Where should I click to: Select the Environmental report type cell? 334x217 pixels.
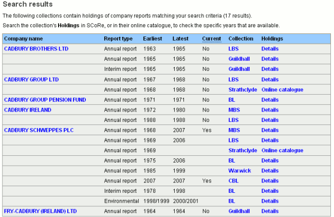(x=121, y=201)
